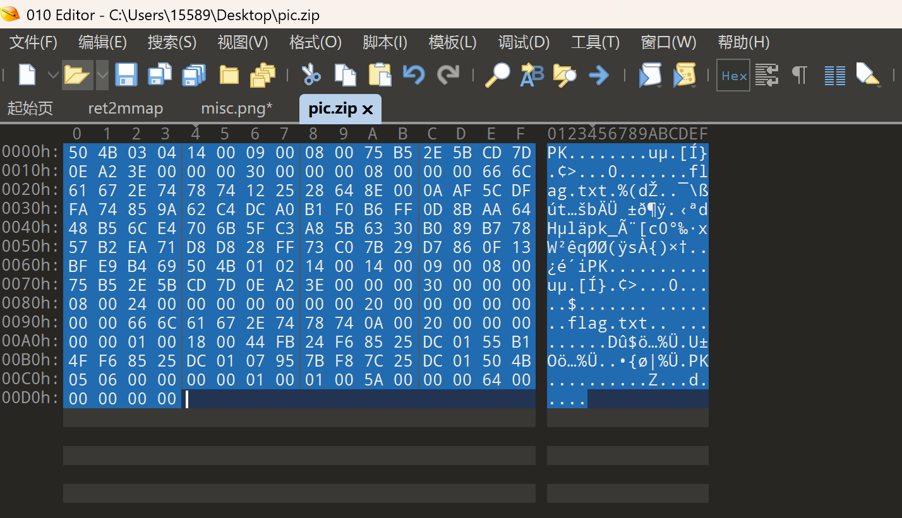Click the Find magnifying glass icon
Screen dimensions: 902x518
(497, 75)
